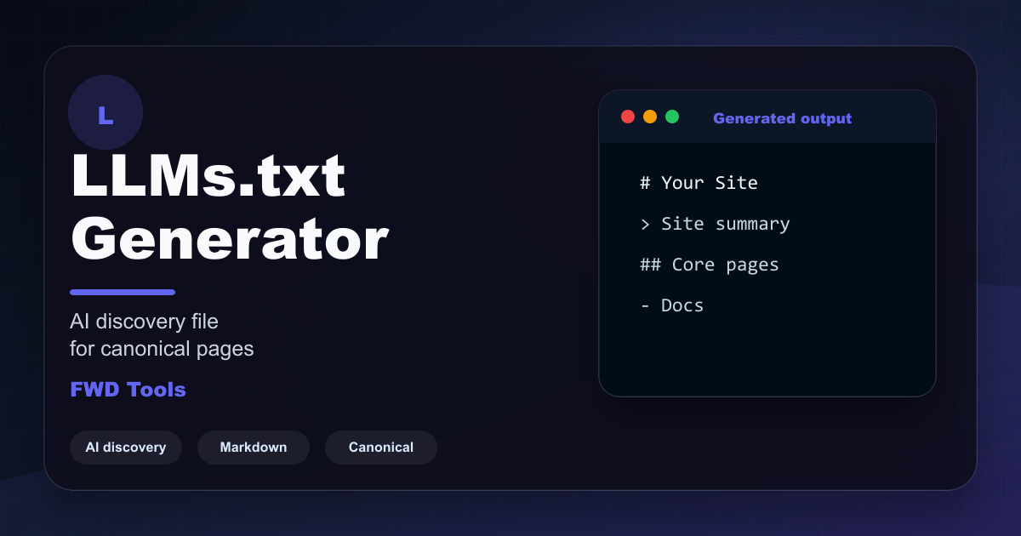Select the Markdown tag pill
1021x536 pixels.
pos(254,448)
